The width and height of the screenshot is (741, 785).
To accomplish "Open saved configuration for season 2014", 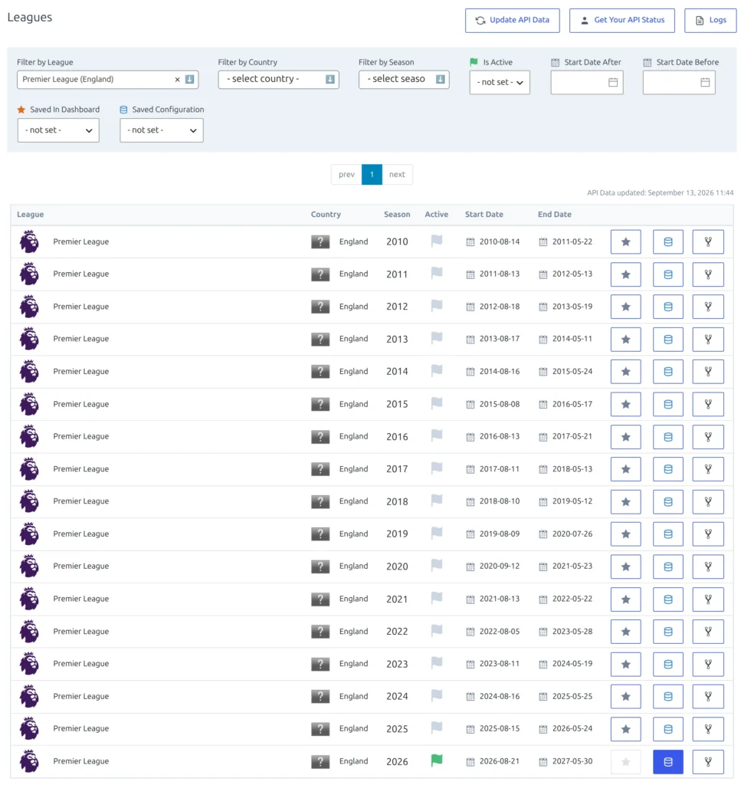I will pyautogui.click(x=668, y=372).
